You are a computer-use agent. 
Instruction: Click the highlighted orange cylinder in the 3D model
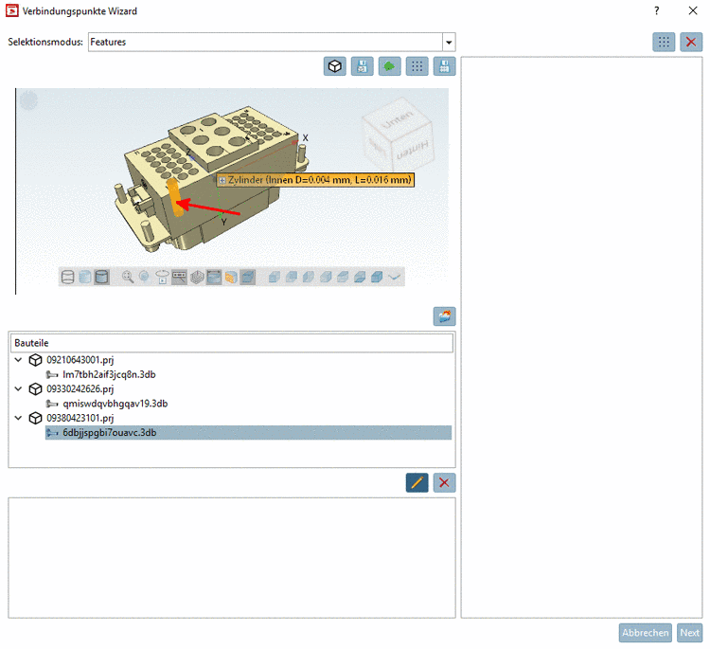click(x=173, y=198)
